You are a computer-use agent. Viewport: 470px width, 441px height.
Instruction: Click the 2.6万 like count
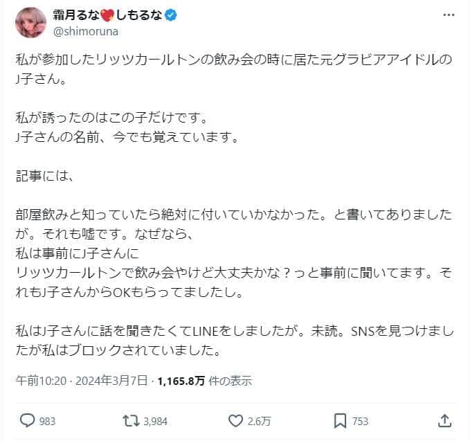tap(262, 421)
